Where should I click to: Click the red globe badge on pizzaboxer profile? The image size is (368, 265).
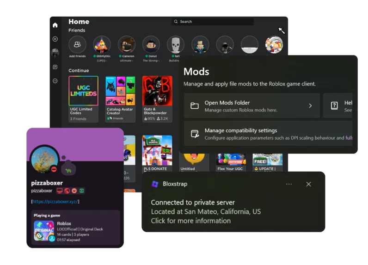point(67,191)
